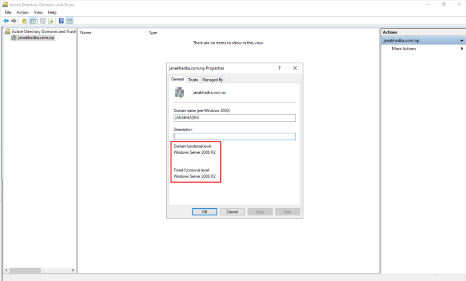Image resolution: width=466 pixels, height=281 pixels.
Task: Click the gray Forward arrow in toolbar
Action: click(x=14, y=21)
